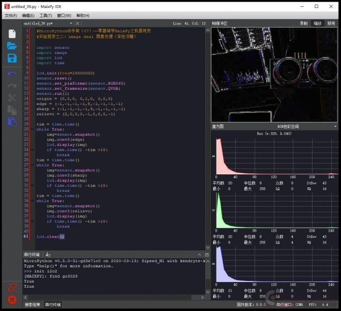Switch to the 串行终端 bottom tab
Screen dimensions: 341x311
pyautogui.click(x=53, y=305)
